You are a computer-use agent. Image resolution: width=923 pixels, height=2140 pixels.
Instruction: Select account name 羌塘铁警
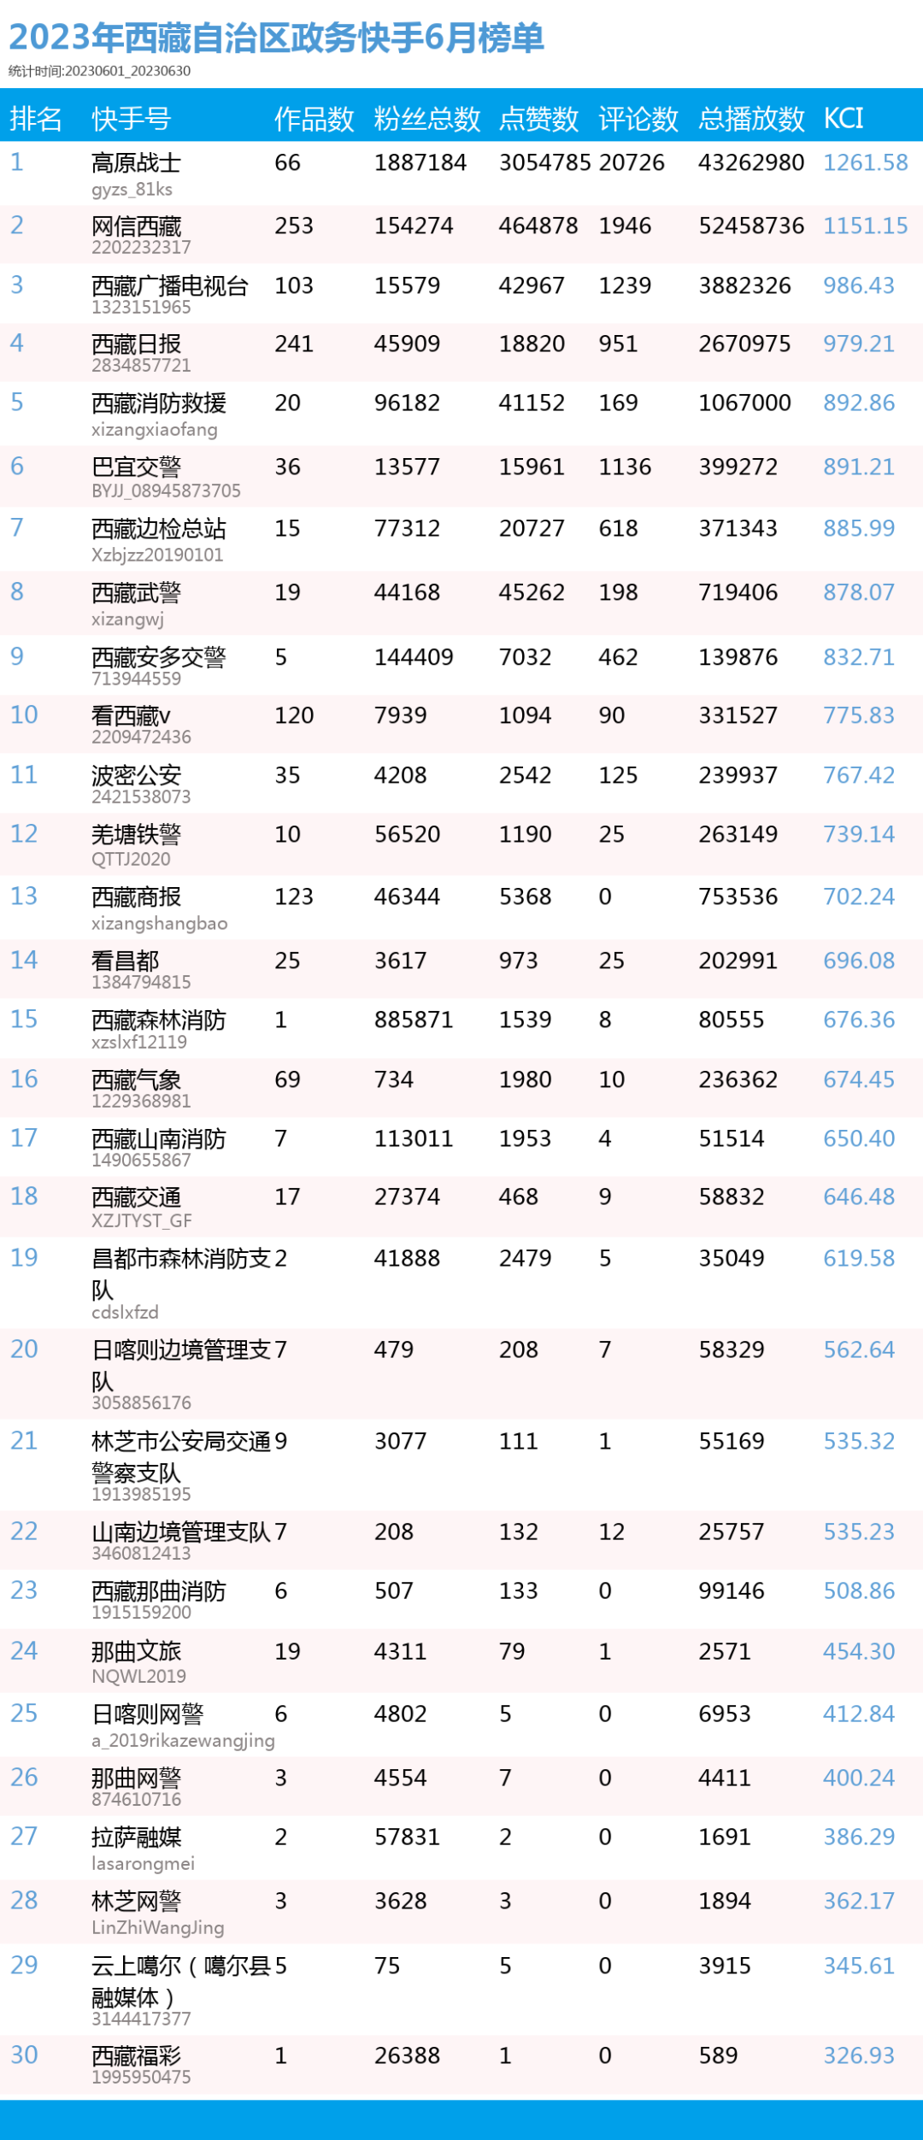coord(136,834)
